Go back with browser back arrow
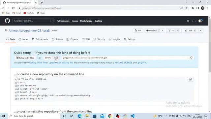 click(3, 8)
